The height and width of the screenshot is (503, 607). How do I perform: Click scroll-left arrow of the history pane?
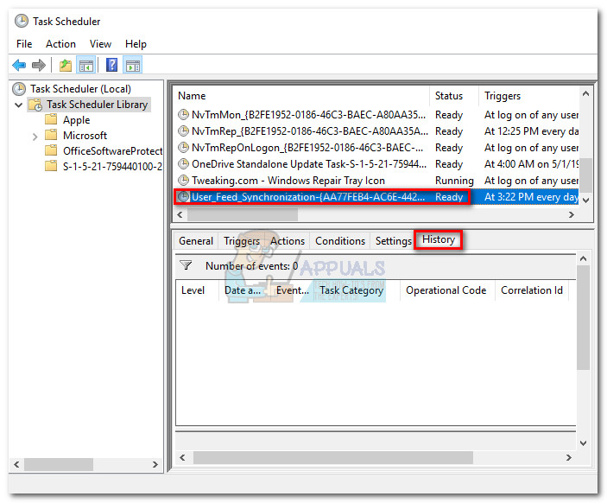[x=182, y=457]
